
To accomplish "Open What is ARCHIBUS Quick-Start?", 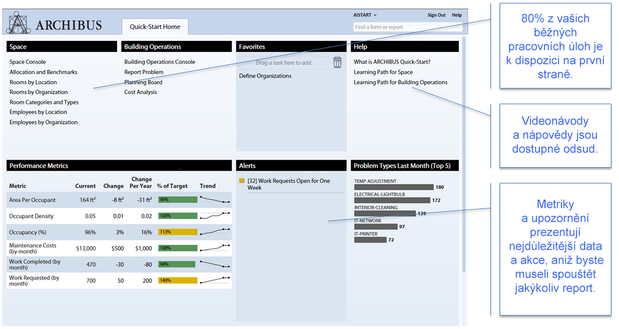I will tap(392, 62).
